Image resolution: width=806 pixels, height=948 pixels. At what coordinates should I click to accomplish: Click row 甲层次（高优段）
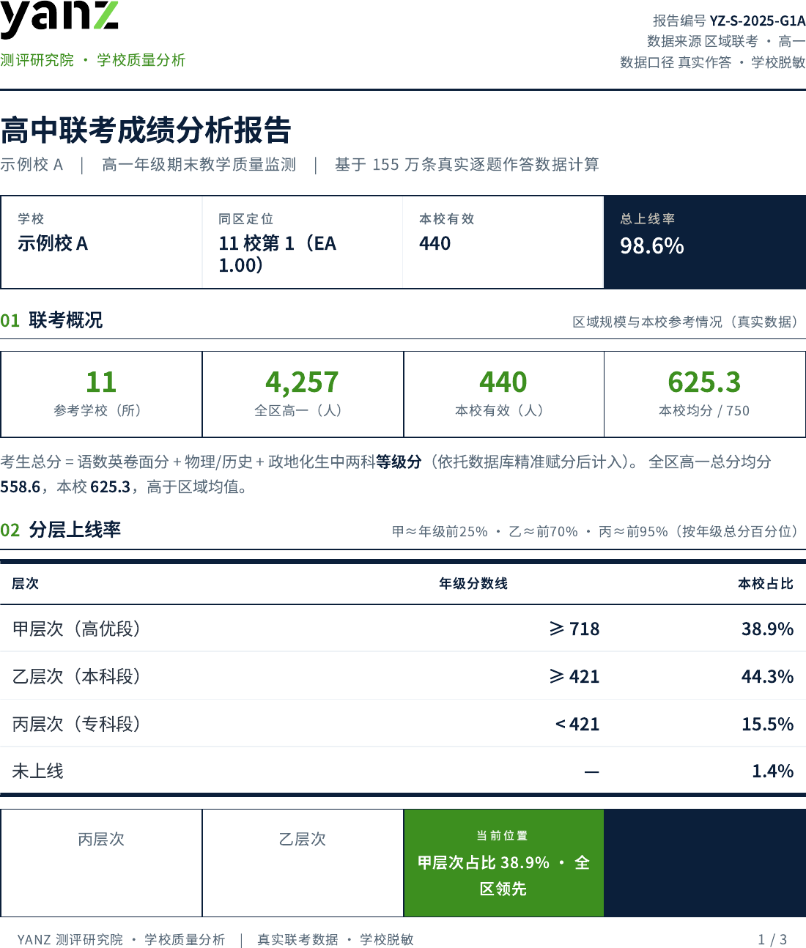click(403, 629)
